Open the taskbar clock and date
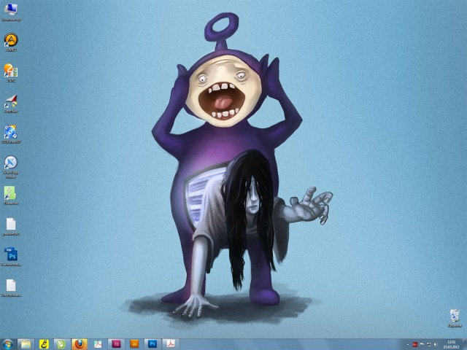This screenshot has height=350, width=467. pyautogui.click(x=451, y=345)
